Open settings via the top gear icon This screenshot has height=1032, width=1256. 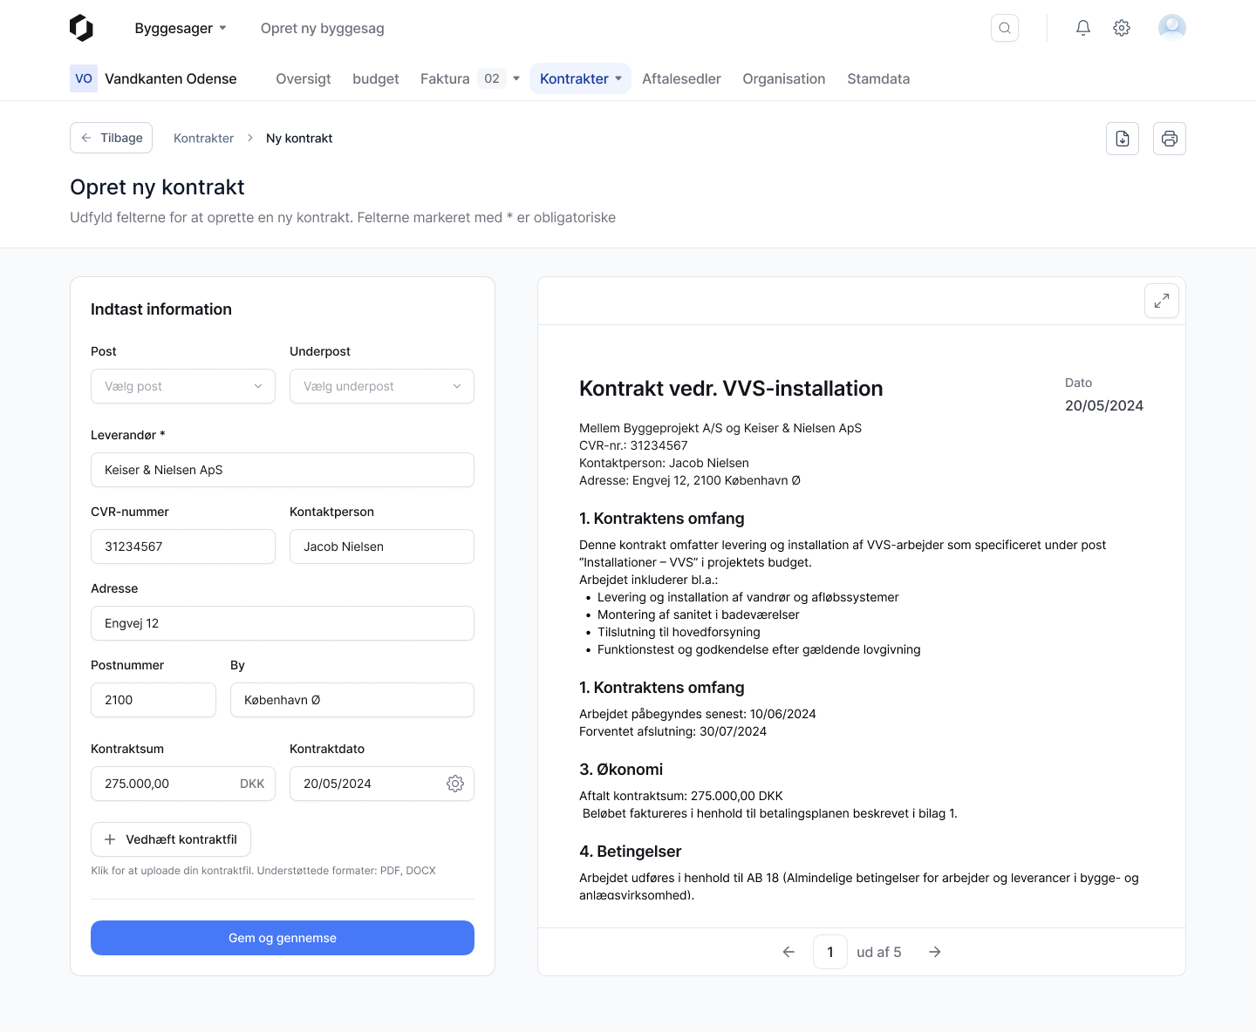[1122, 28]
